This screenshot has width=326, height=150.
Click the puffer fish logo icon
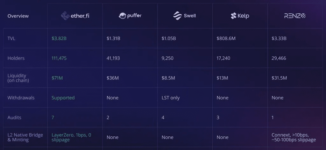coord(122,16)
